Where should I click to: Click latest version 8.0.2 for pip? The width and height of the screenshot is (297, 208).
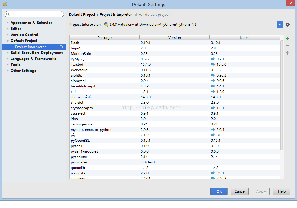pos(220,135)
